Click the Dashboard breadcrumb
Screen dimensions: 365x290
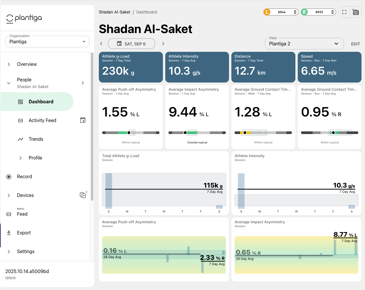pos(147,12)
